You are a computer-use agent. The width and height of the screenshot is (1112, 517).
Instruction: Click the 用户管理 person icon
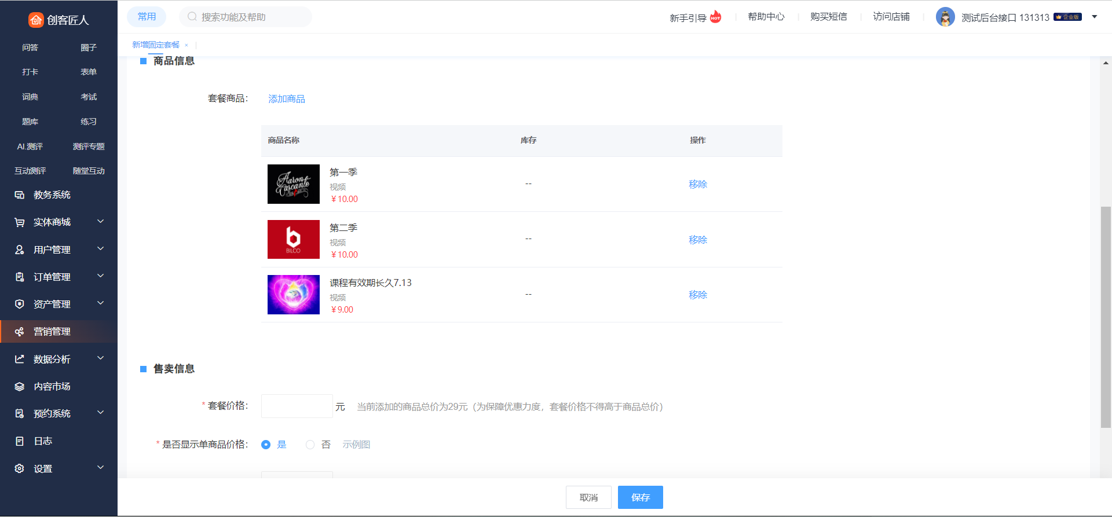pyautogui.click(x=20, y=250)
